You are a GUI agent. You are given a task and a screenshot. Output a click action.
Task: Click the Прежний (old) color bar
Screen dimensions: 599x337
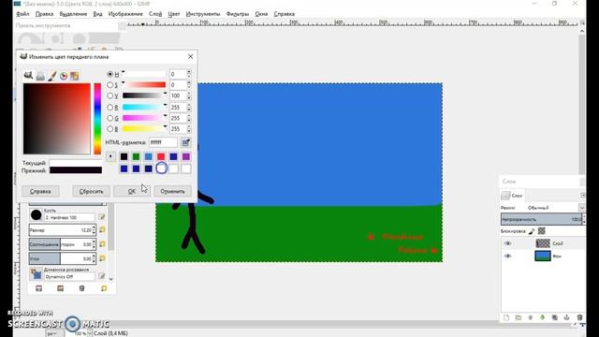[x=76, y=170]
